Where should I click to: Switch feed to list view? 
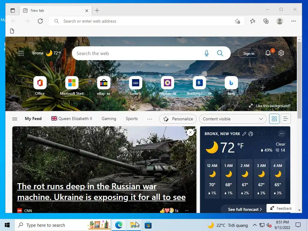(x=286, y=119)
